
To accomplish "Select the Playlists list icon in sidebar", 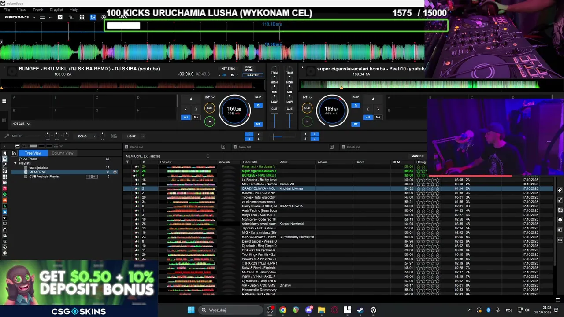I will (x=5, y=159).
